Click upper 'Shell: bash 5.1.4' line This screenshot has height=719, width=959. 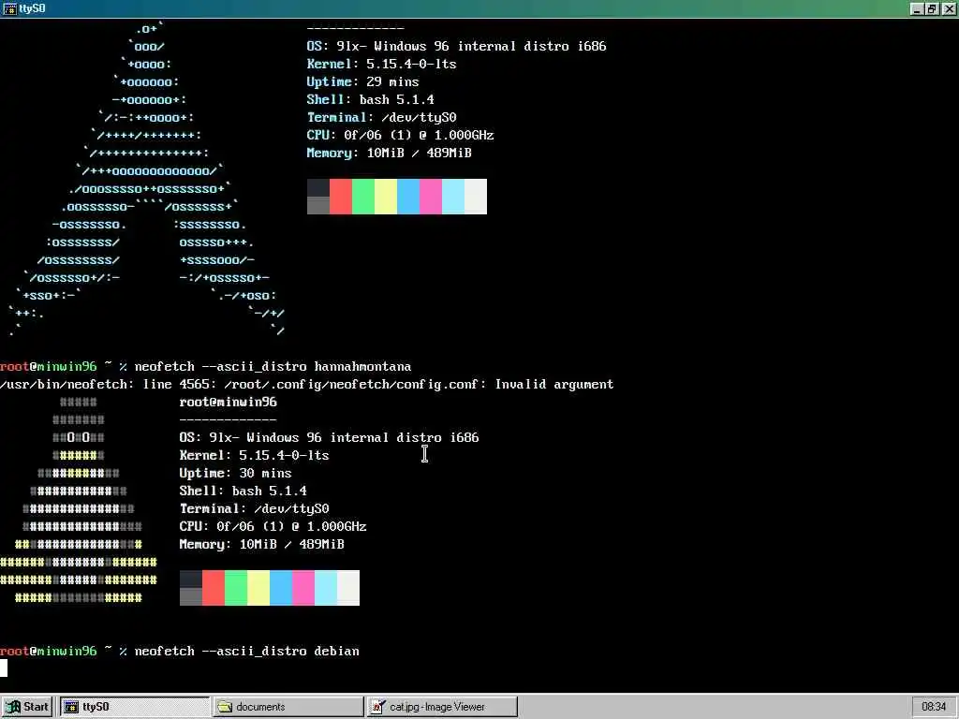click(x=371, y=99)
